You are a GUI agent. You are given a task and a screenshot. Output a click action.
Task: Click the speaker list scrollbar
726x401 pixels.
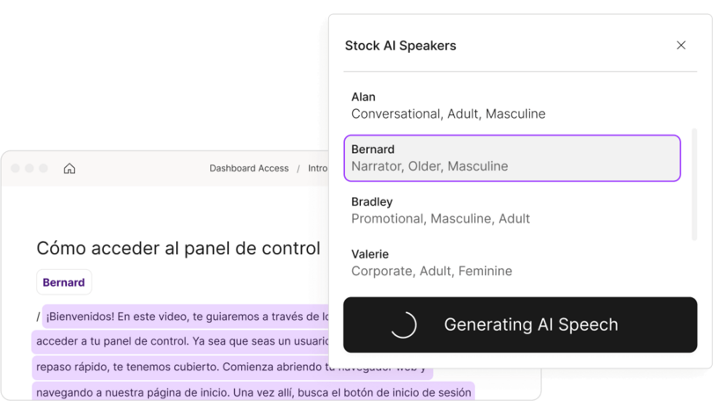pyautogui.click(x=694, y=184)
